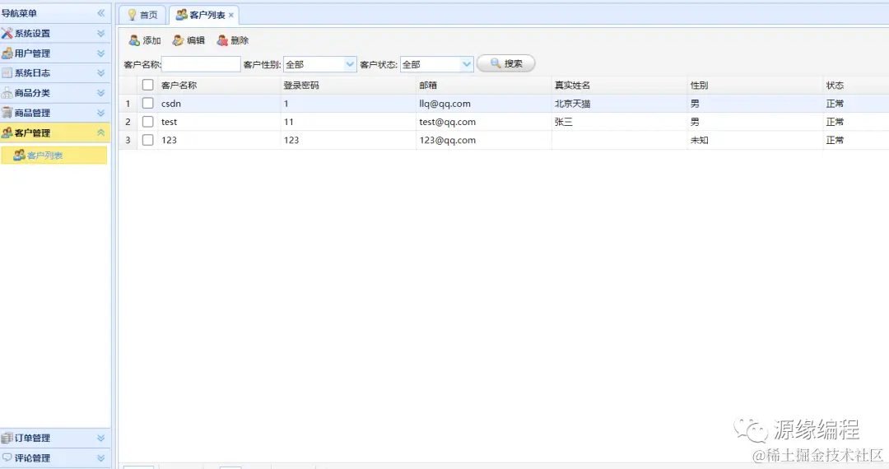Screen dimensions: 889x469
Task: Click the 商品分类 category icon
Action: click(x=7, y=93)
